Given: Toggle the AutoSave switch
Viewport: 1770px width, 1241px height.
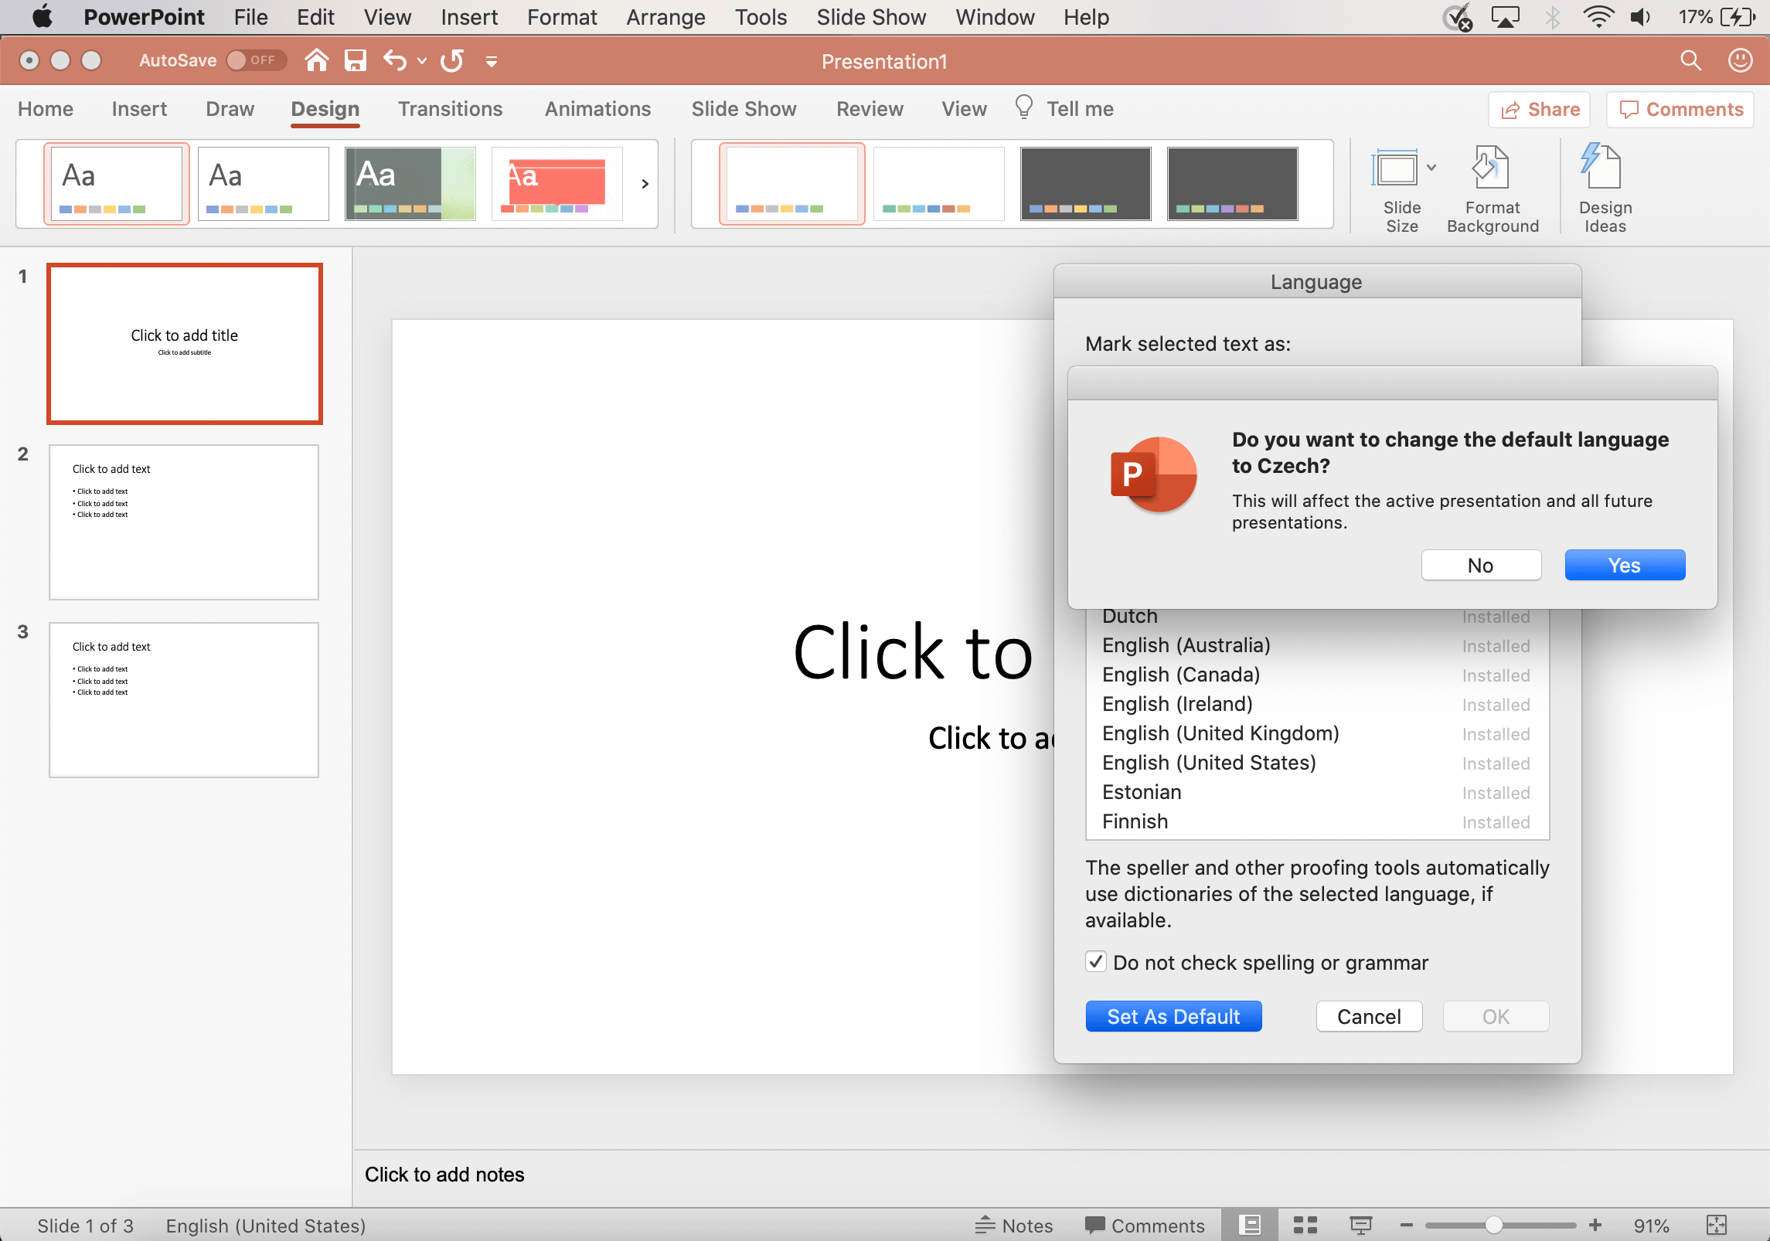Looking at the screenshot, I should pos(255,60).
